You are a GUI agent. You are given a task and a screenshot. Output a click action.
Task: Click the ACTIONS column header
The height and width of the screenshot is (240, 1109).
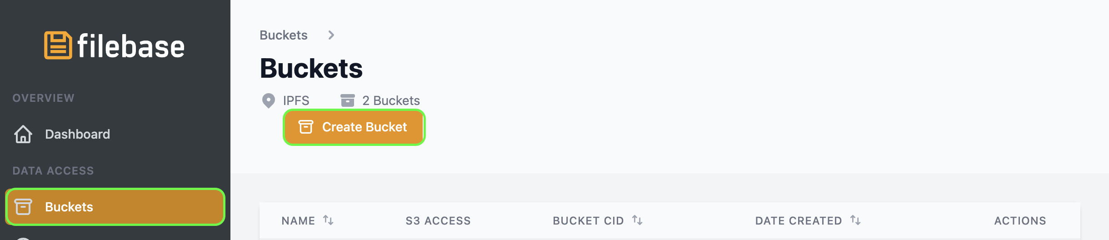[1020, 221]
